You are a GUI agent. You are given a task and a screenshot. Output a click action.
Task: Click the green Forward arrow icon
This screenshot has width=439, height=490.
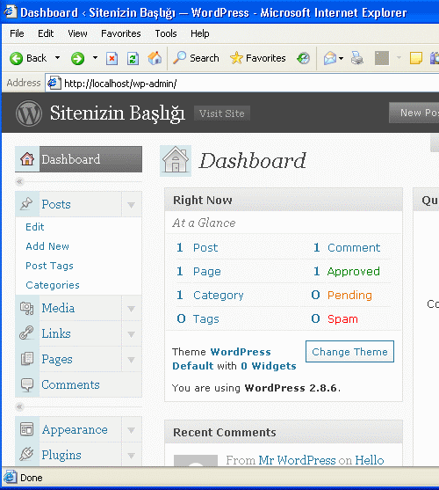[77, 58]
